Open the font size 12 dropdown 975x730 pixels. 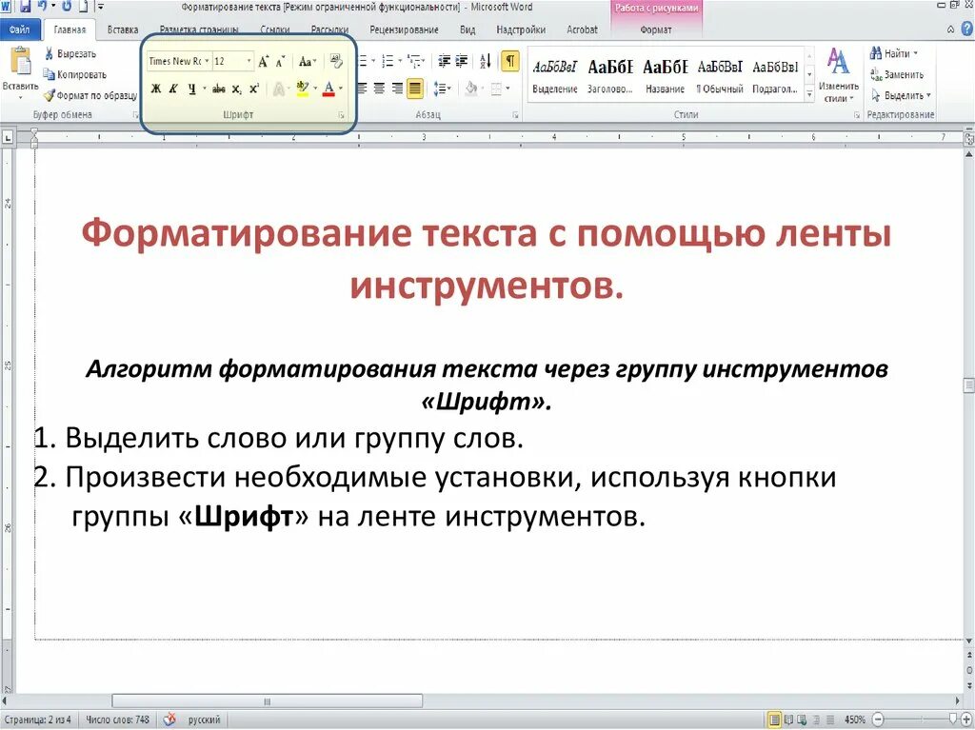(x=249, y=61)
